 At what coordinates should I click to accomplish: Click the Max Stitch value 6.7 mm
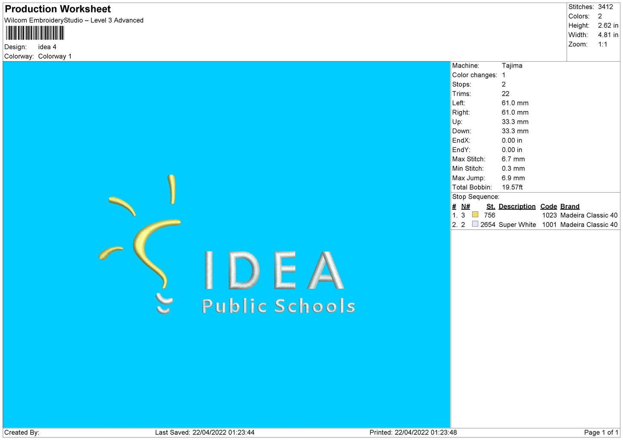pyautogui.click(x=513, y=159)
